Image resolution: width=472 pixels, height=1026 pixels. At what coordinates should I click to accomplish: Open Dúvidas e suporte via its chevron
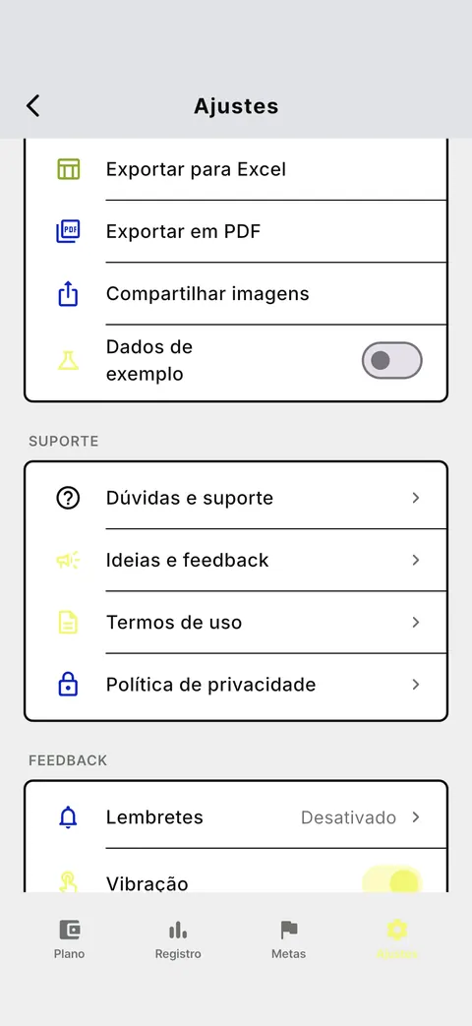(x=416, y=498)
